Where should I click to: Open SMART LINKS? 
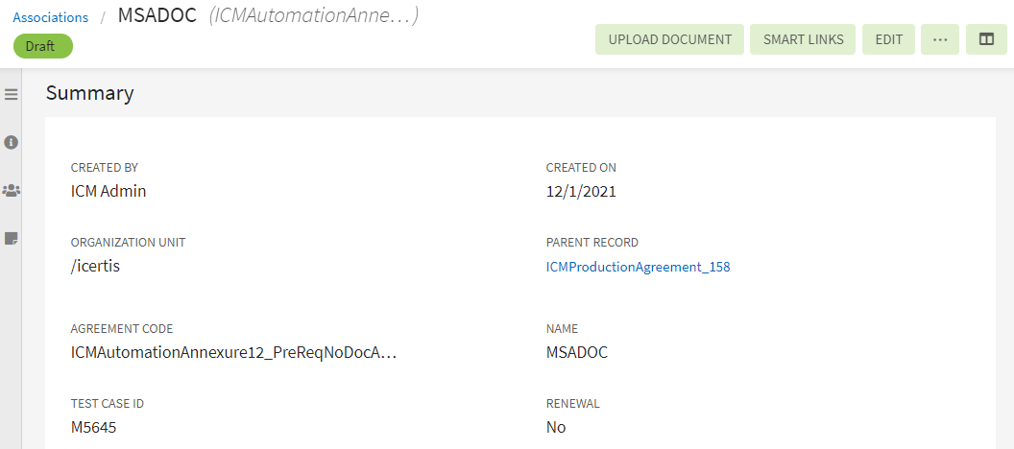[803, 39]
